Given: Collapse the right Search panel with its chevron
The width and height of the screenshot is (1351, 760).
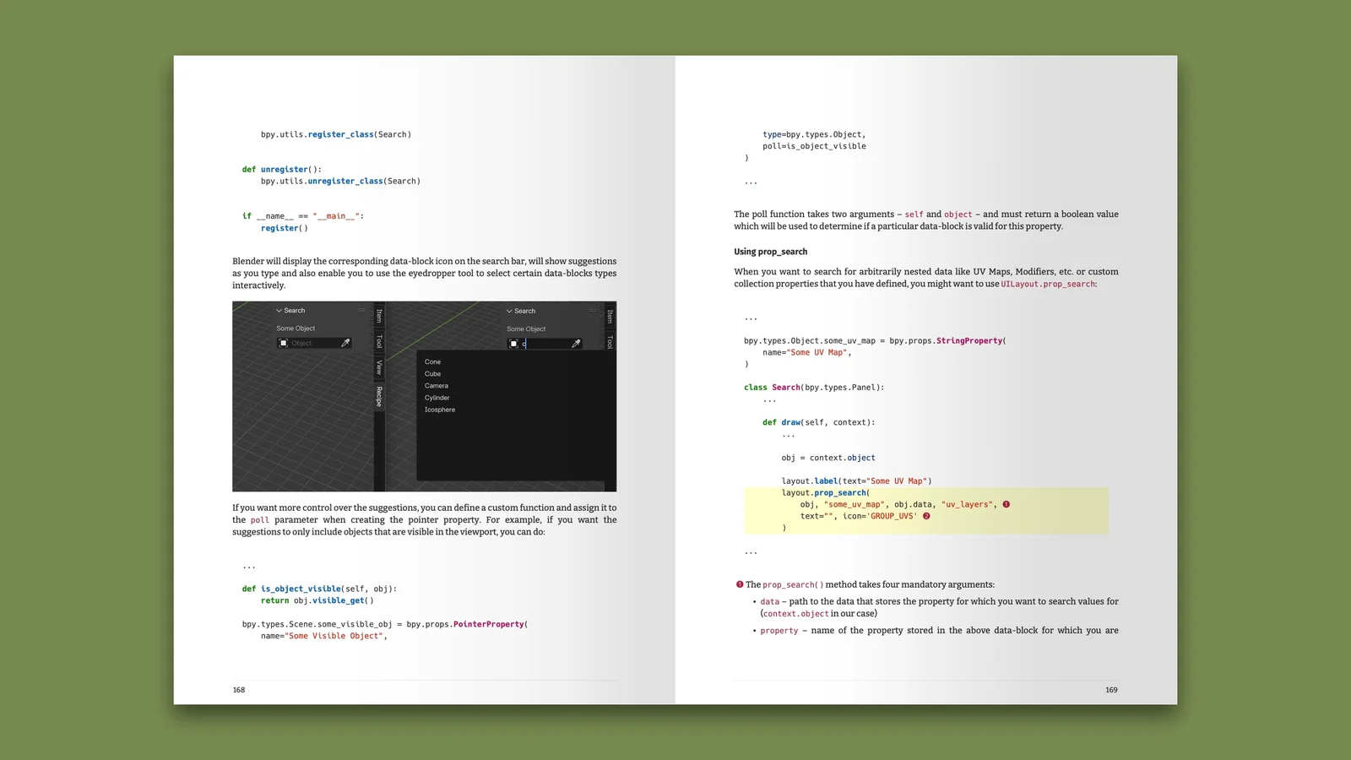Looking at the screenshot, I should [x=508, y=311].
